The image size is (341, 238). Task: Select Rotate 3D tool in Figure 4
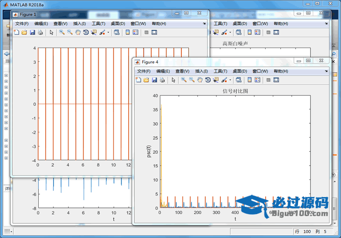tap(208, 80)
